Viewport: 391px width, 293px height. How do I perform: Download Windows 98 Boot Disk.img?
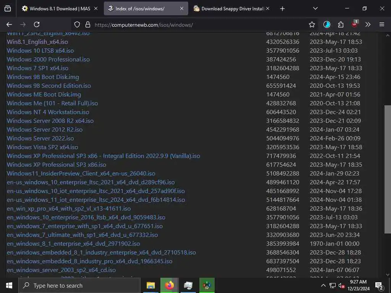click(43, 77)
